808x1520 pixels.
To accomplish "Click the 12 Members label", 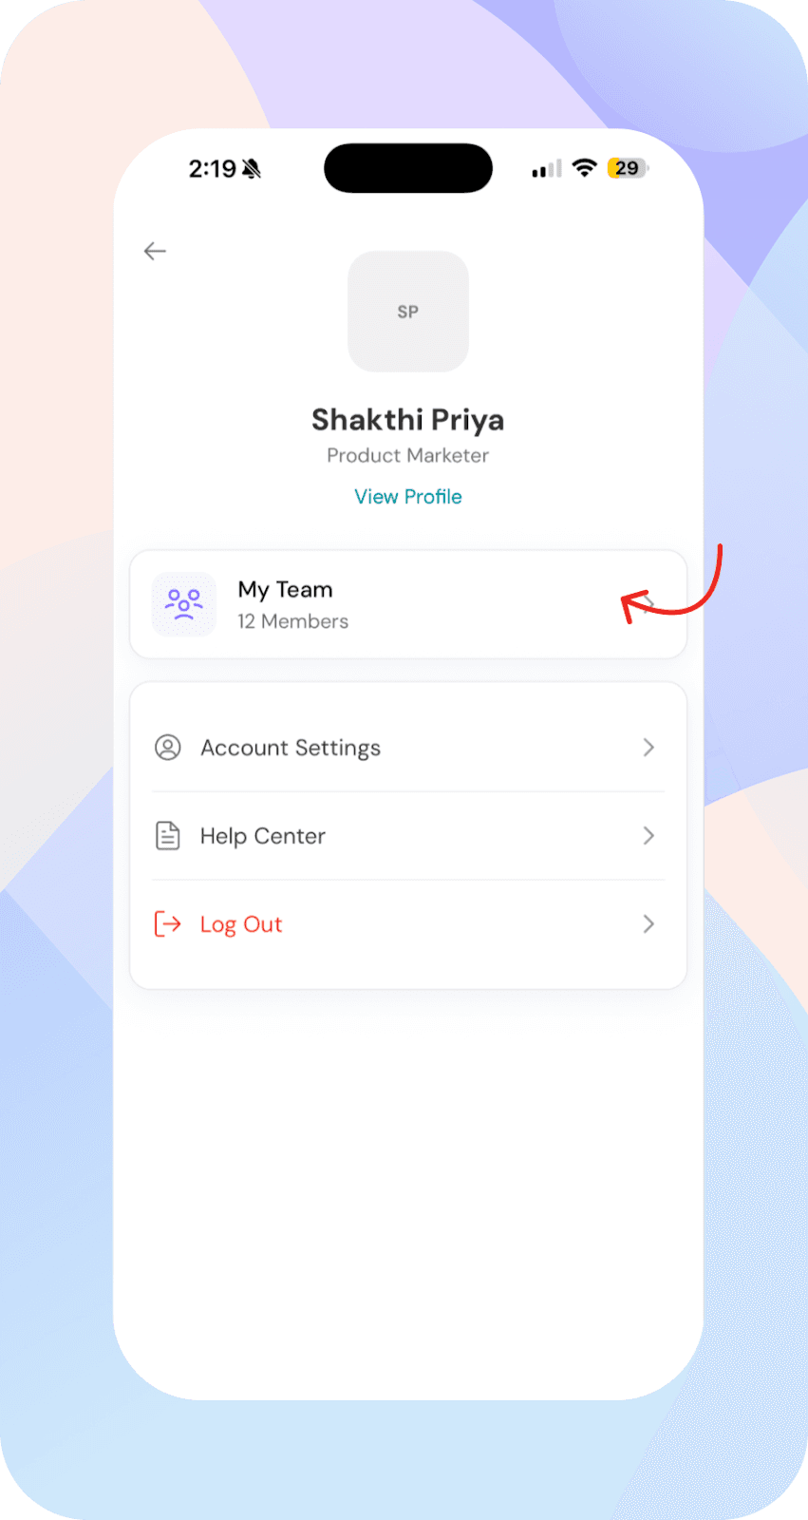I will (x=292, y=621).
